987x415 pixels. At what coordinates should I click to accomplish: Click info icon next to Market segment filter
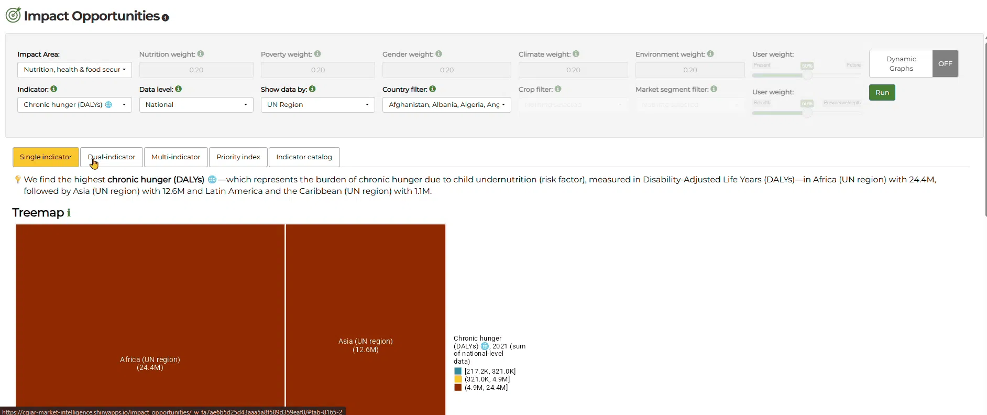(x=714, y=89)
